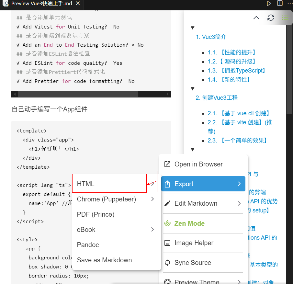Expand the Chrome (Puppeteer) submenu arrow
This screenshot has width=293, height=284.
pyautogui.click(x=152, y=199)
